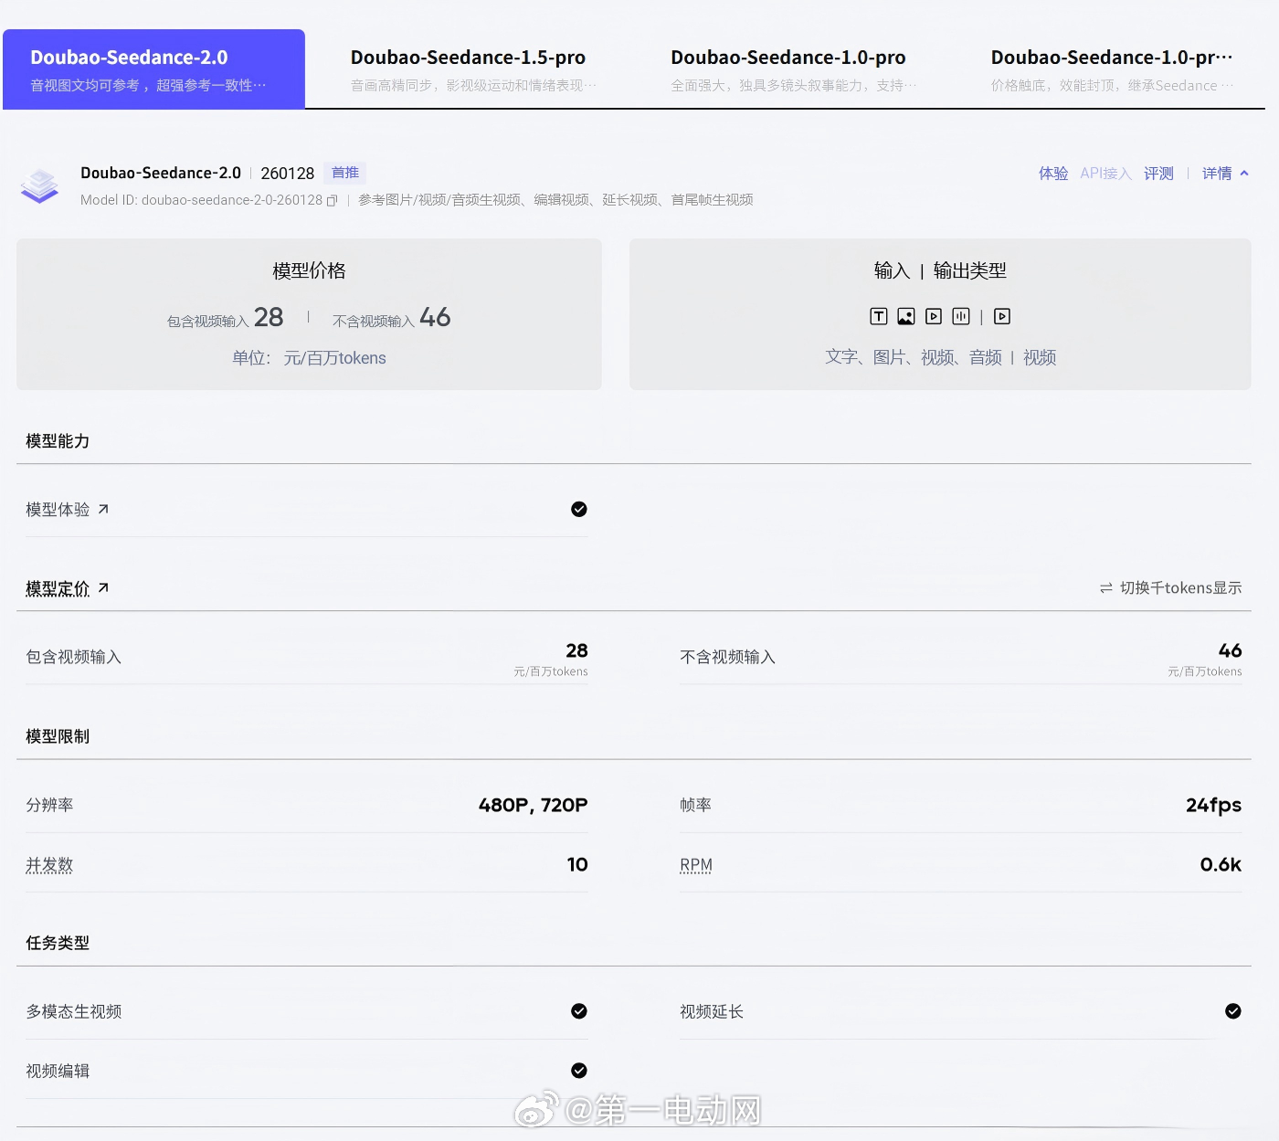
Task: Toggle the 视频编辑 capability checkmark
Action: tap(578, 1070)
